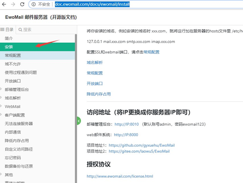The image size is (243, 183).
Task: Follow the 开放端口 content link
Action: click(x=95, y=83)
